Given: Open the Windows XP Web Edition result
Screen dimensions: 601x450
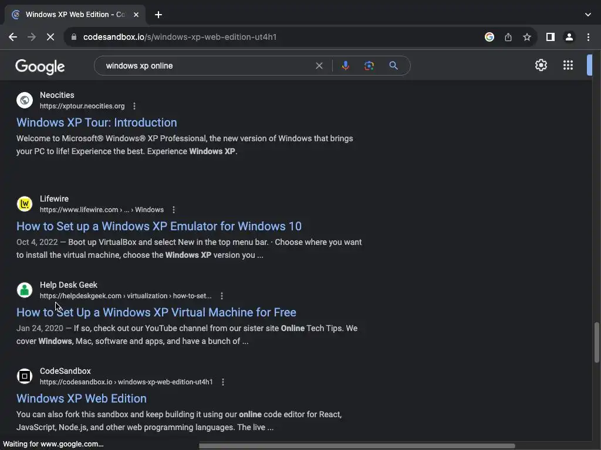Looking at the screenshot, I should click(x=82, y=398).
